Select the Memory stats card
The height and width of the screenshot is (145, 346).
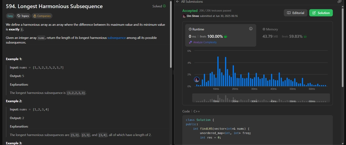tap(294, 35)
